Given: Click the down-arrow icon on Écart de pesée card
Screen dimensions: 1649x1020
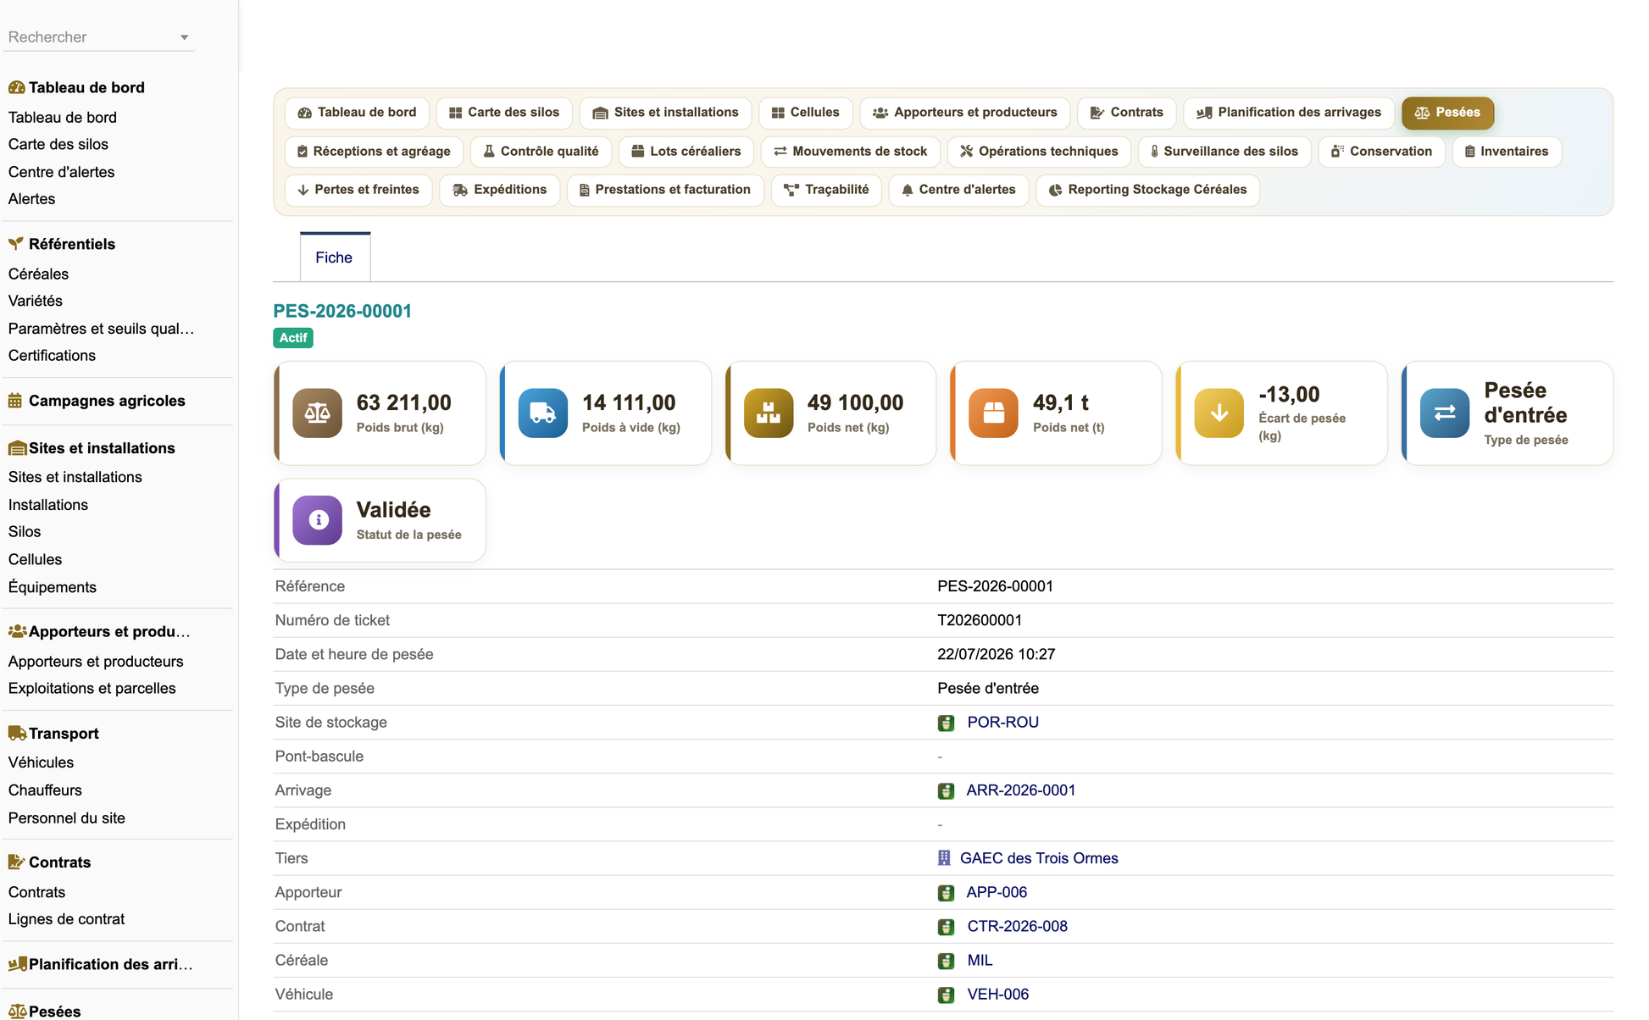Looking at the screenshot, I should coord(1219,413).
